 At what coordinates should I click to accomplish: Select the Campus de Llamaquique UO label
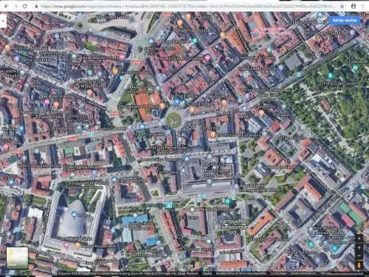pyautogui.click(x=232, y=227)
